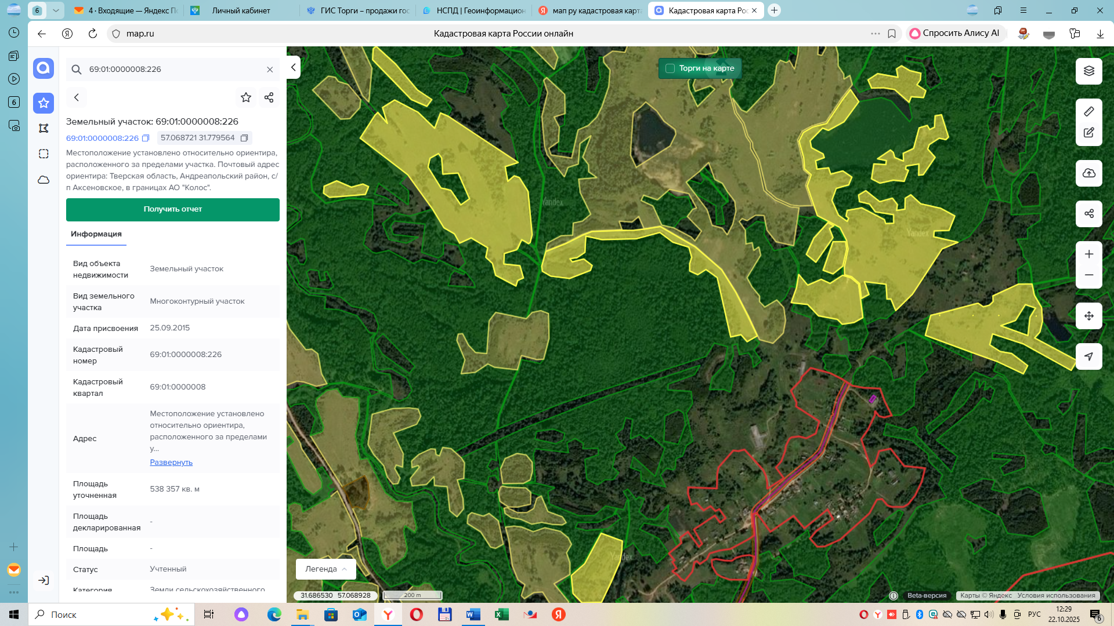Image resolution: width=1114 pixels, height=626 pixels.
Task: Open browser downloads icon
Action: coord(1100,34)
